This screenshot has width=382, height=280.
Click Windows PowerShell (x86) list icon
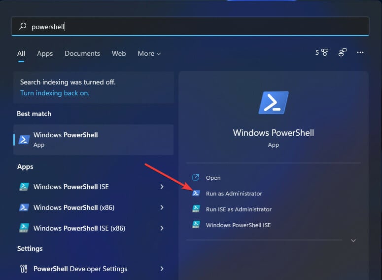[24, 207]
